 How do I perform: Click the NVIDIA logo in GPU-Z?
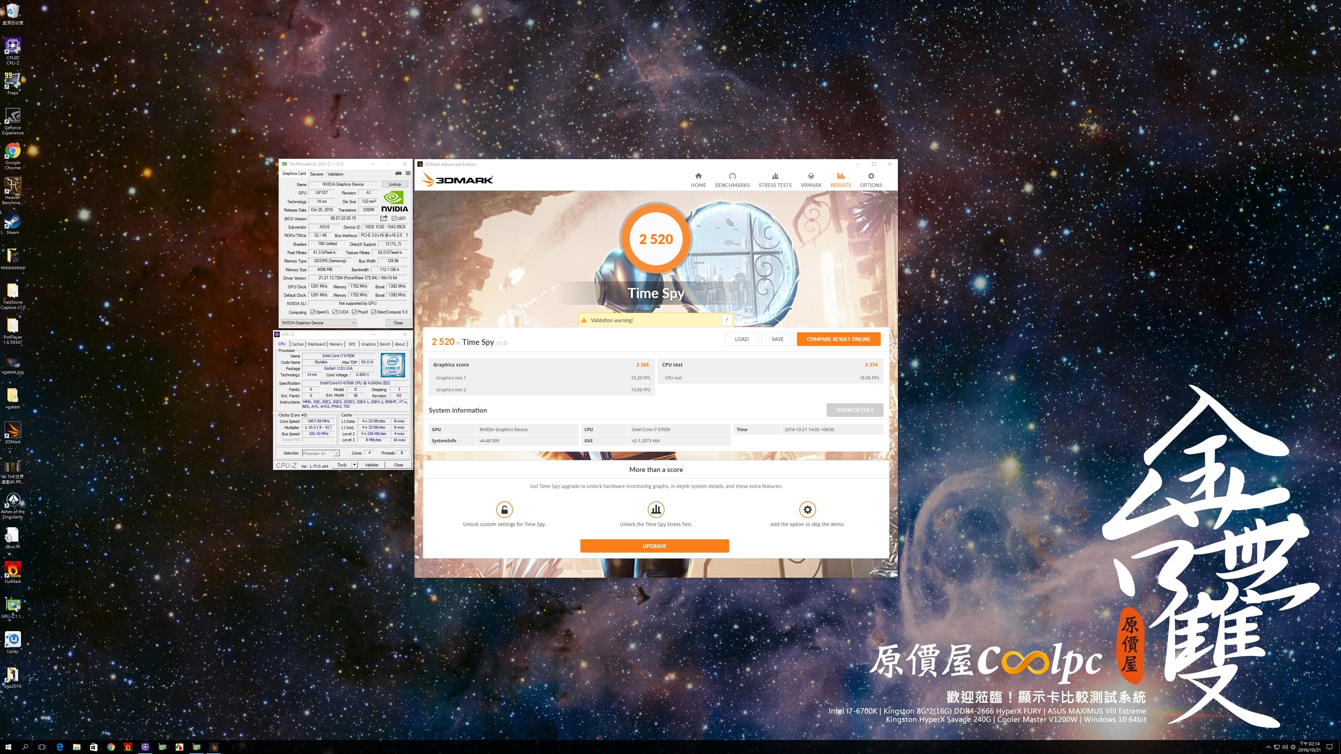(395, 201)
